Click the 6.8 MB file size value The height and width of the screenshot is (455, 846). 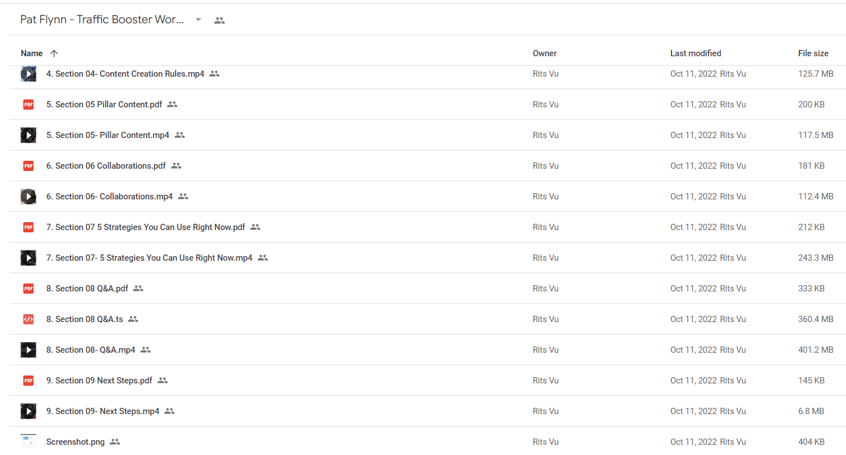pyautogui.click(x=811, y=411)
